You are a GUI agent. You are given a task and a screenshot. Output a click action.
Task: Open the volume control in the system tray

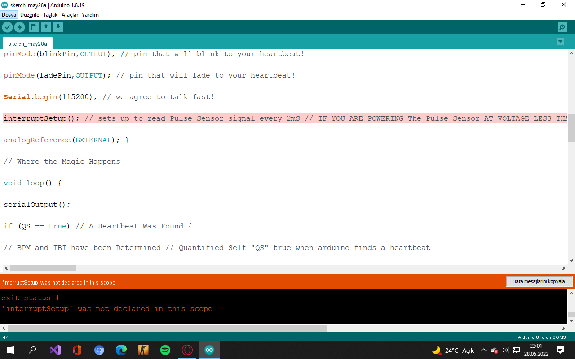504,350
